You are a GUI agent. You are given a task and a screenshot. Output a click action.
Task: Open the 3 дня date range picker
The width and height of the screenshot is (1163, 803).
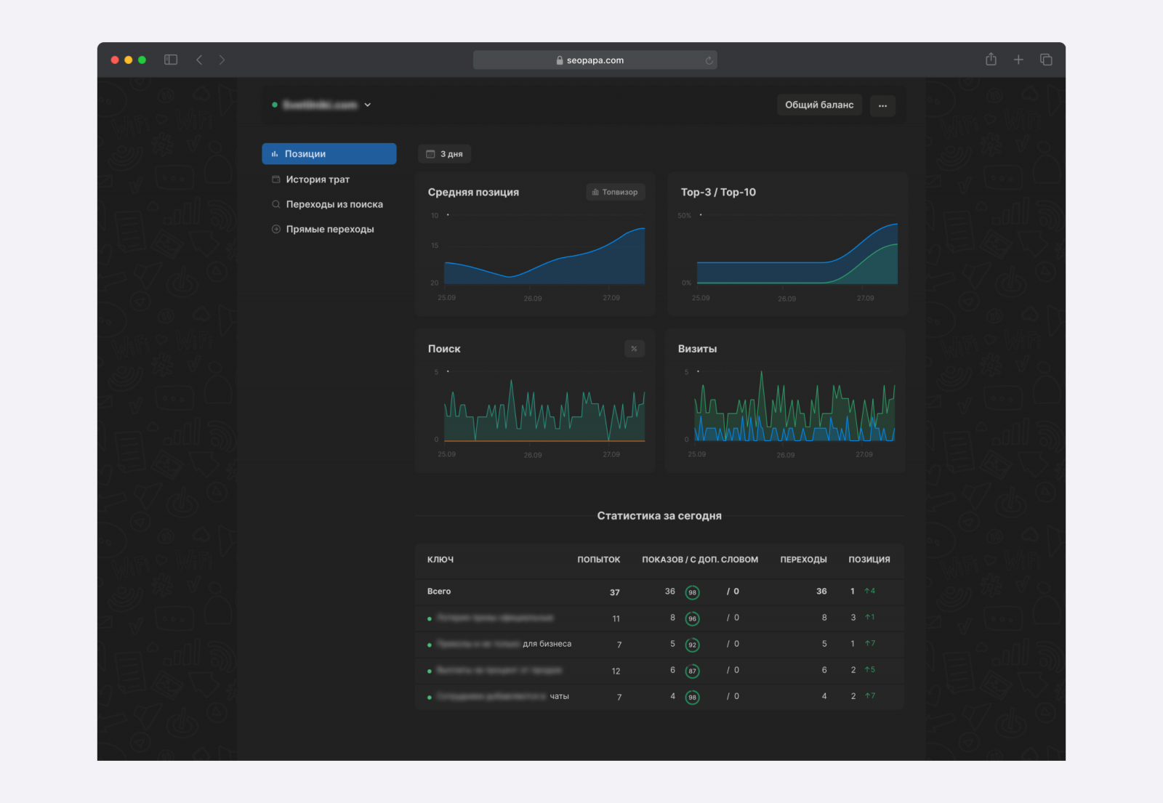(444, 154)
